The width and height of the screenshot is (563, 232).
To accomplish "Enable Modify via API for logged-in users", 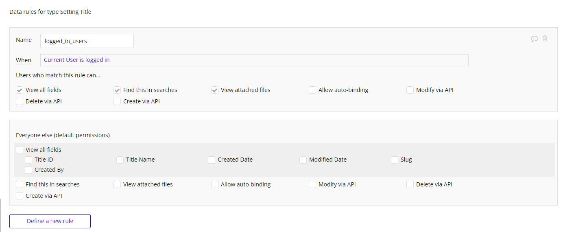I will (x=410, y=90).
